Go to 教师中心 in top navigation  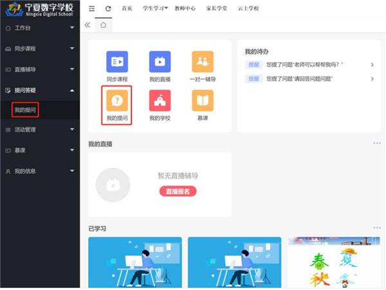point(185,8)
